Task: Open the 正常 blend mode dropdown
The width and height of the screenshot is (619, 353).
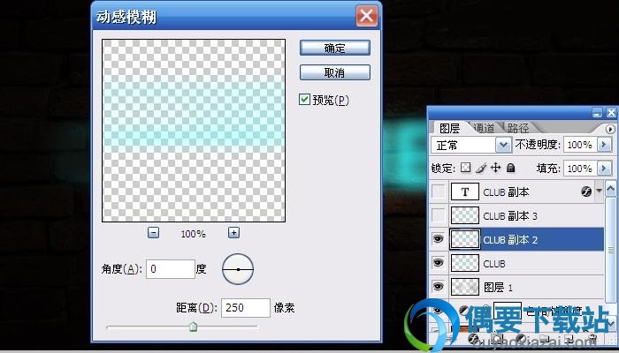Action: tap(503, 145)
